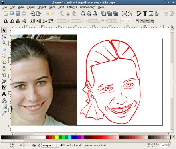This screenshot has height=149, width=176.
Task: Select the Node edit tool
Action: coord(4,37)
